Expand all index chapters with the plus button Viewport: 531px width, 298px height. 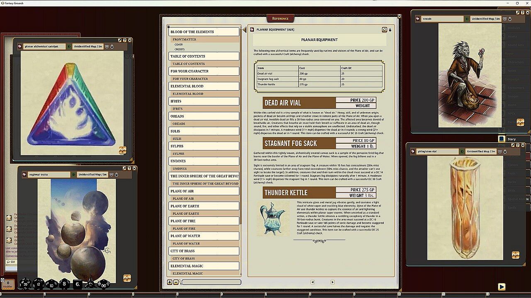click(x=170, y=282)
